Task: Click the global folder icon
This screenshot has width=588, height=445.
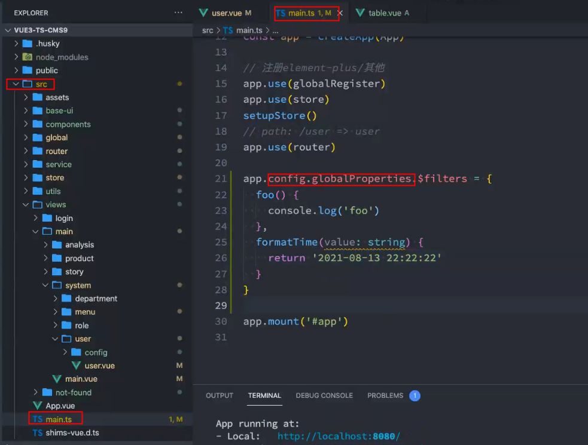Action: [x=37, y=137]
